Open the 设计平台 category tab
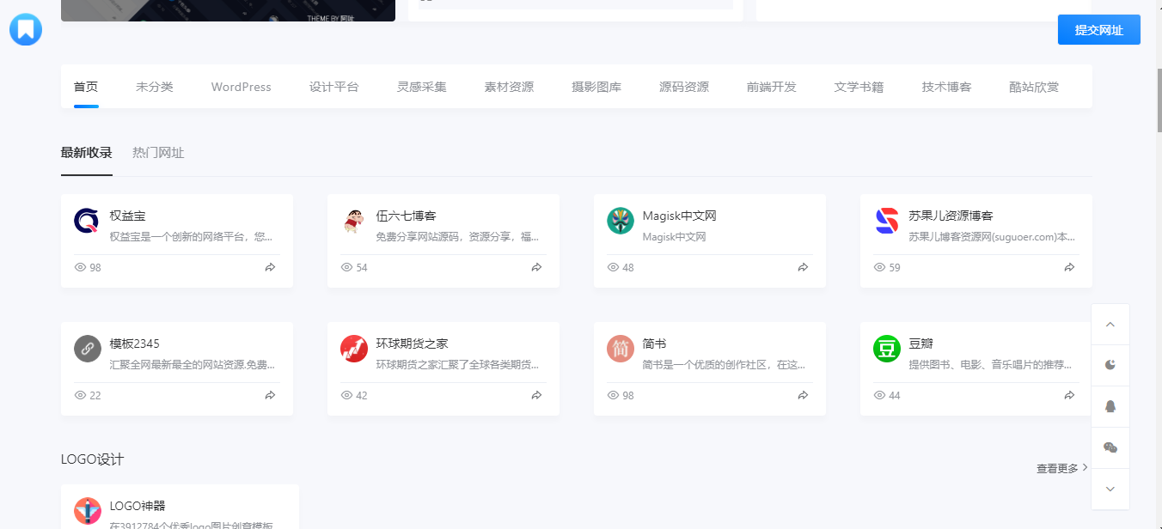The image size is (1162, 529). [334, 87]
